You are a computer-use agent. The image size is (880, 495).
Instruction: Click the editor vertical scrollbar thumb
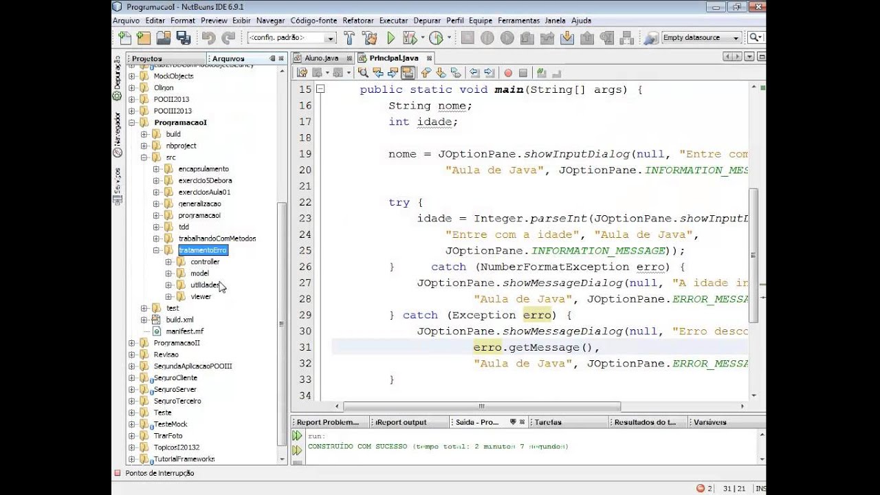point(754,255)
